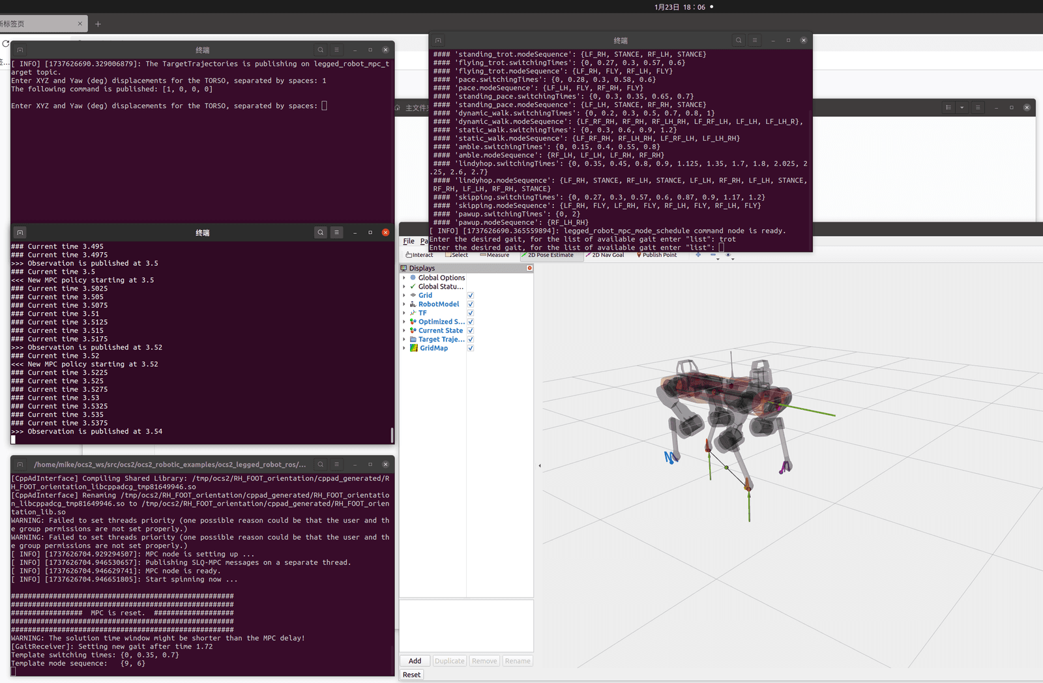Image resolution: width=1043 pixels, height=683 pixels.
Task: Select the Current State display label
Action: (441, 330)
